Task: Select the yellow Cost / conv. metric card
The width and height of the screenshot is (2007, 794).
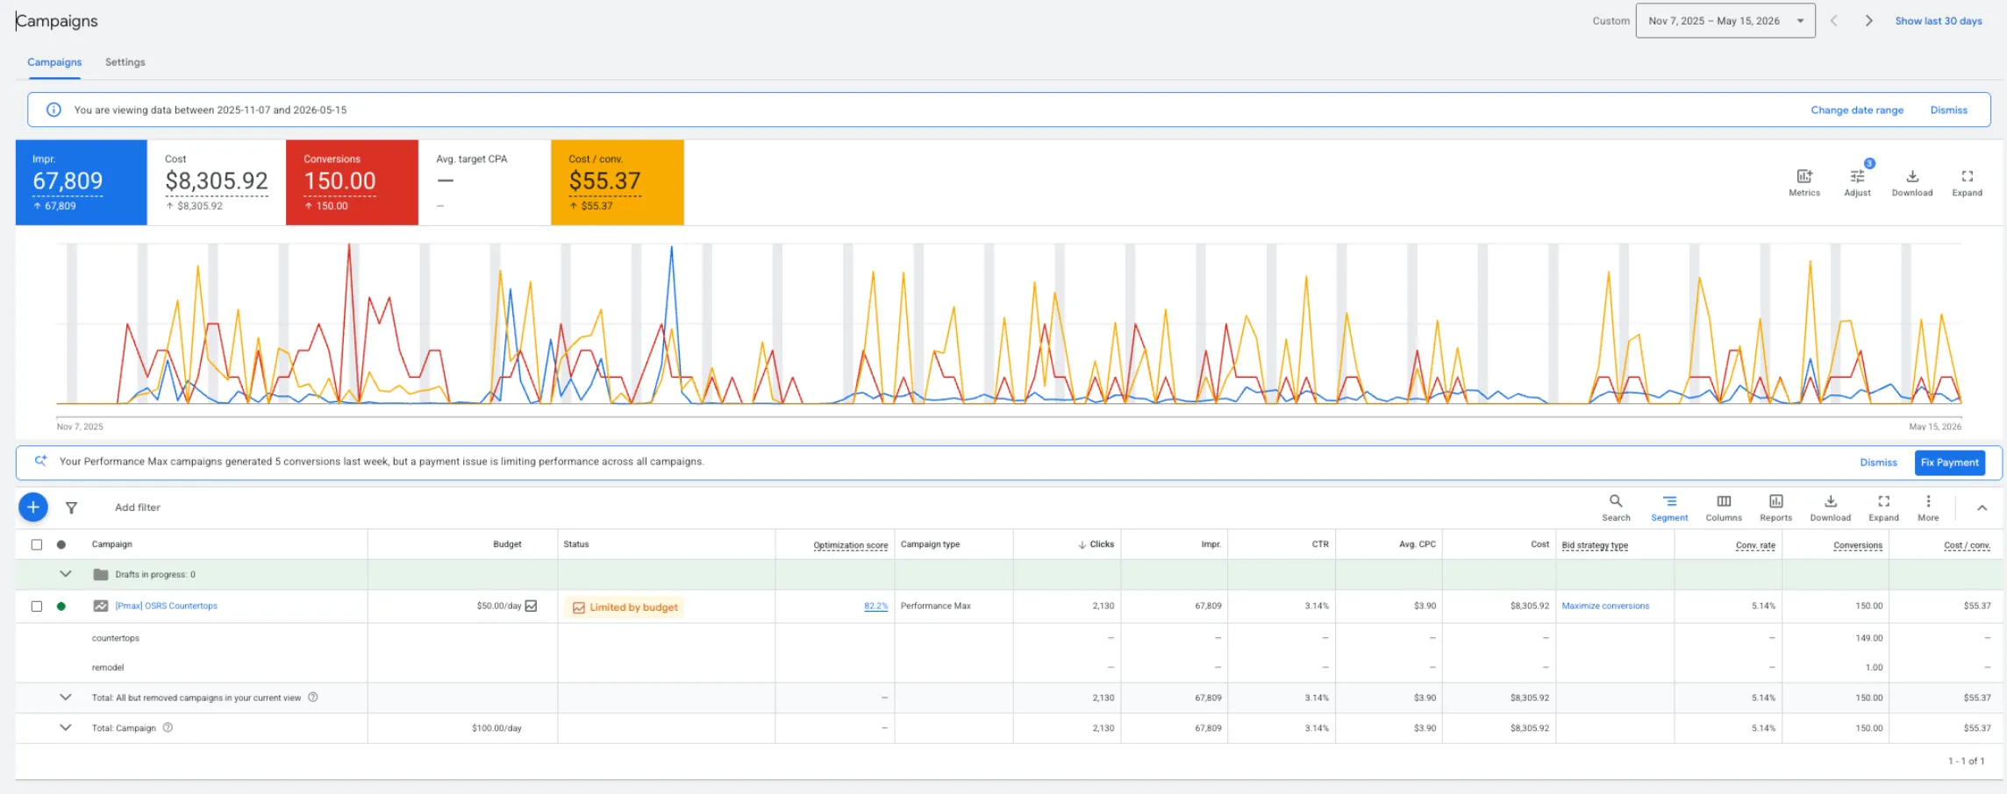Action: 618,182
